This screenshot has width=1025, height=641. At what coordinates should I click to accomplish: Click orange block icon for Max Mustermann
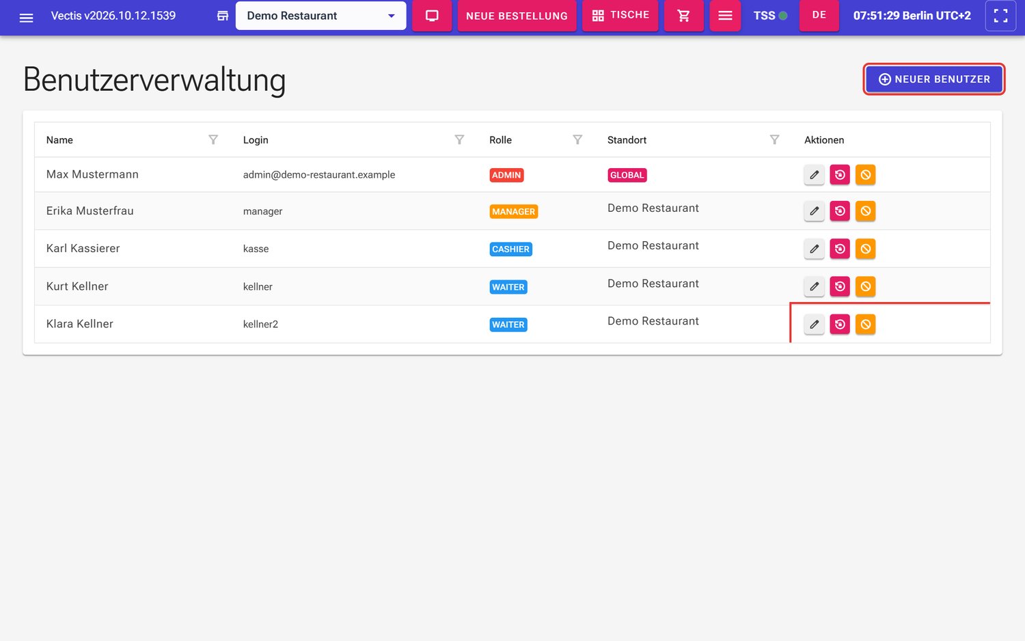click(865, 175)
